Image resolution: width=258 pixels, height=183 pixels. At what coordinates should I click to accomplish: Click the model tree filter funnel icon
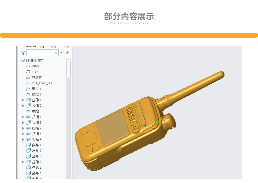click(23, 53)
